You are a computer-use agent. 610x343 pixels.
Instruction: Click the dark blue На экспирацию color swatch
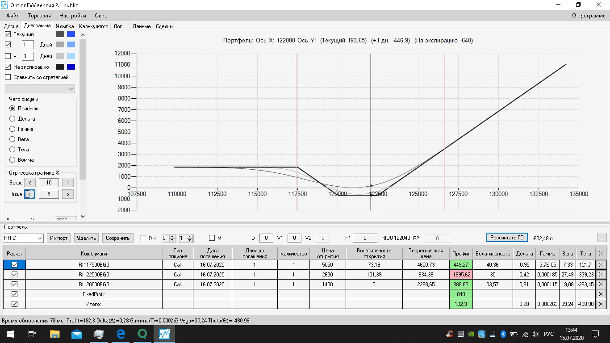click(x=71, y=67)
